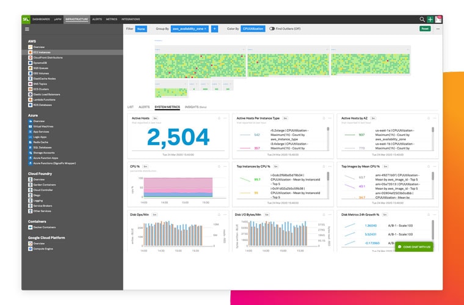Screen dimensions: 464x305
Task: Click bell icon on Active Hosts chart
Action: [x=219, y=118]
